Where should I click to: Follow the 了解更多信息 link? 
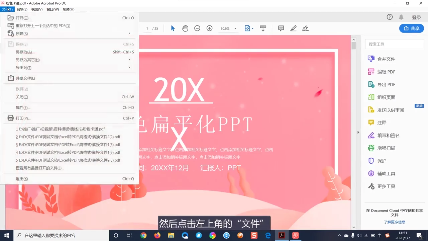pyautogui.click(x=394, y=222)
